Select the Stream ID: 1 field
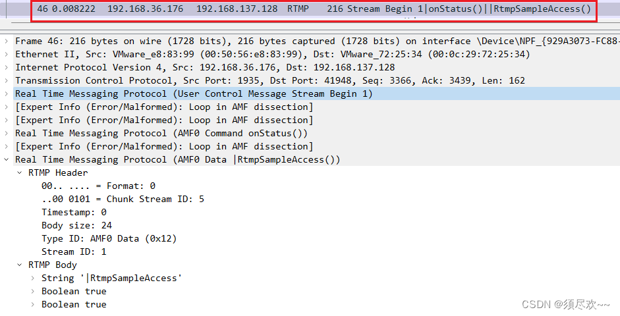 click(x=74, y=251)
